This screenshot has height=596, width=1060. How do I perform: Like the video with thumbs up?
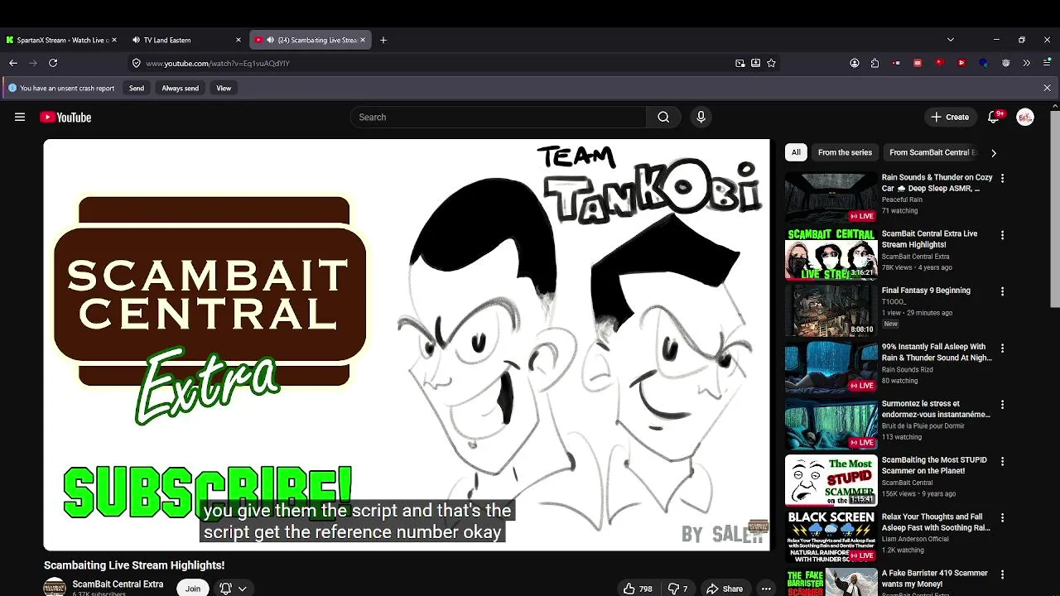pos(638,589)
